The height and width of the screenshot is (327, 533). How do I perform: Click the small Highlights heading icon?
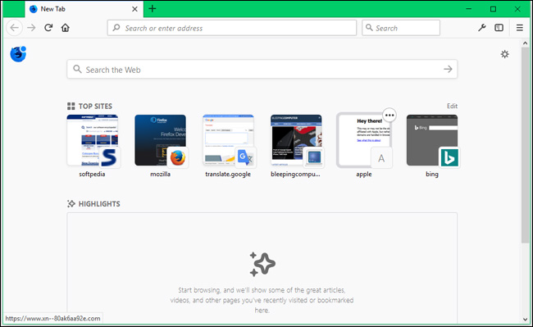[71, 204]
